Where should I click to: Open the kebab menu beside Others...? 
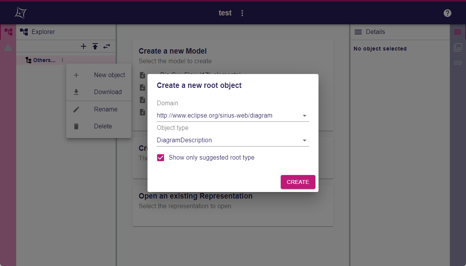click(62, 60)
